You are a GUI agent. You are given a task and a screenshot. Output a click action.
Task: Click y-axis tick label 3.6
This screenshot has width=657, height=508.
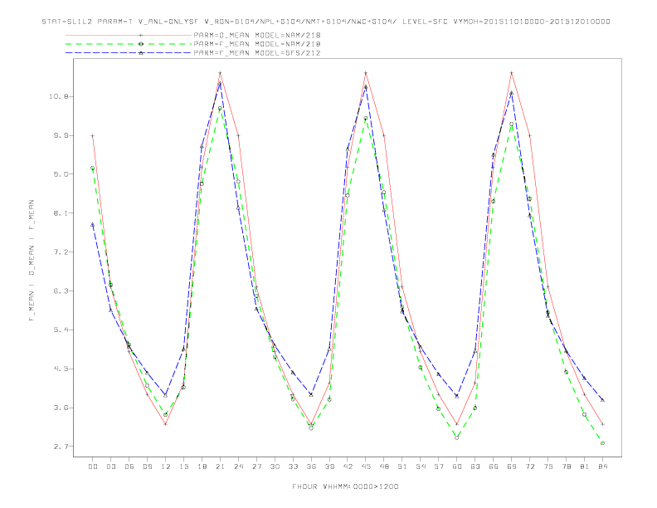61,408
